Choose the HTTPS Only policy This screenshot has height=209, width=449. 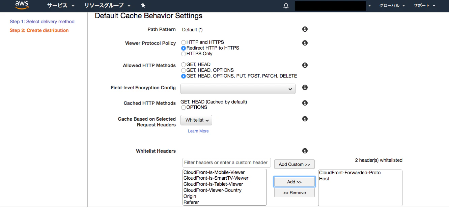point(184,54)
